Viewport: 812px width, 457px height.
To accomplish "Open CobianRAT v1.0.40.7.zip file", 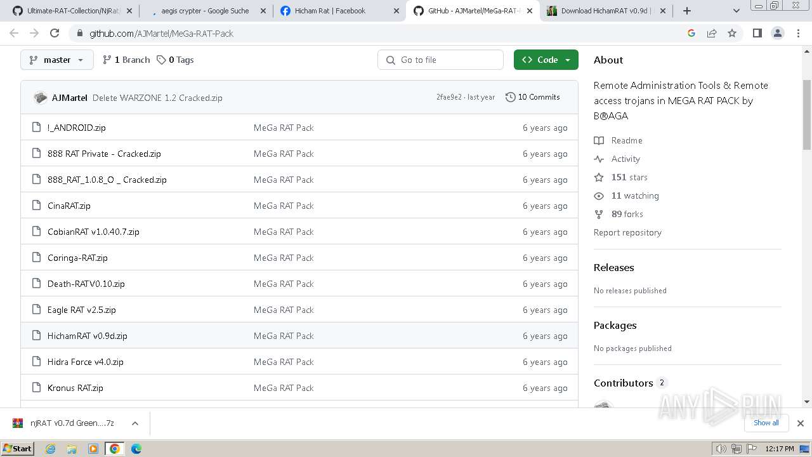I will 93,232.
